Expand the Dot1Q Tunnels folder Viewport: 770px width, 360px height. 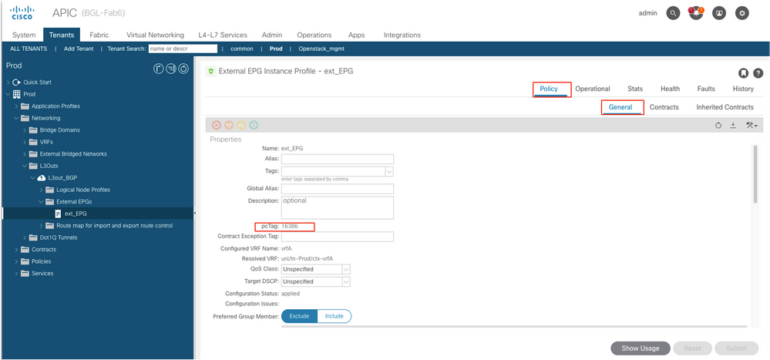click(x=25, y=237)
